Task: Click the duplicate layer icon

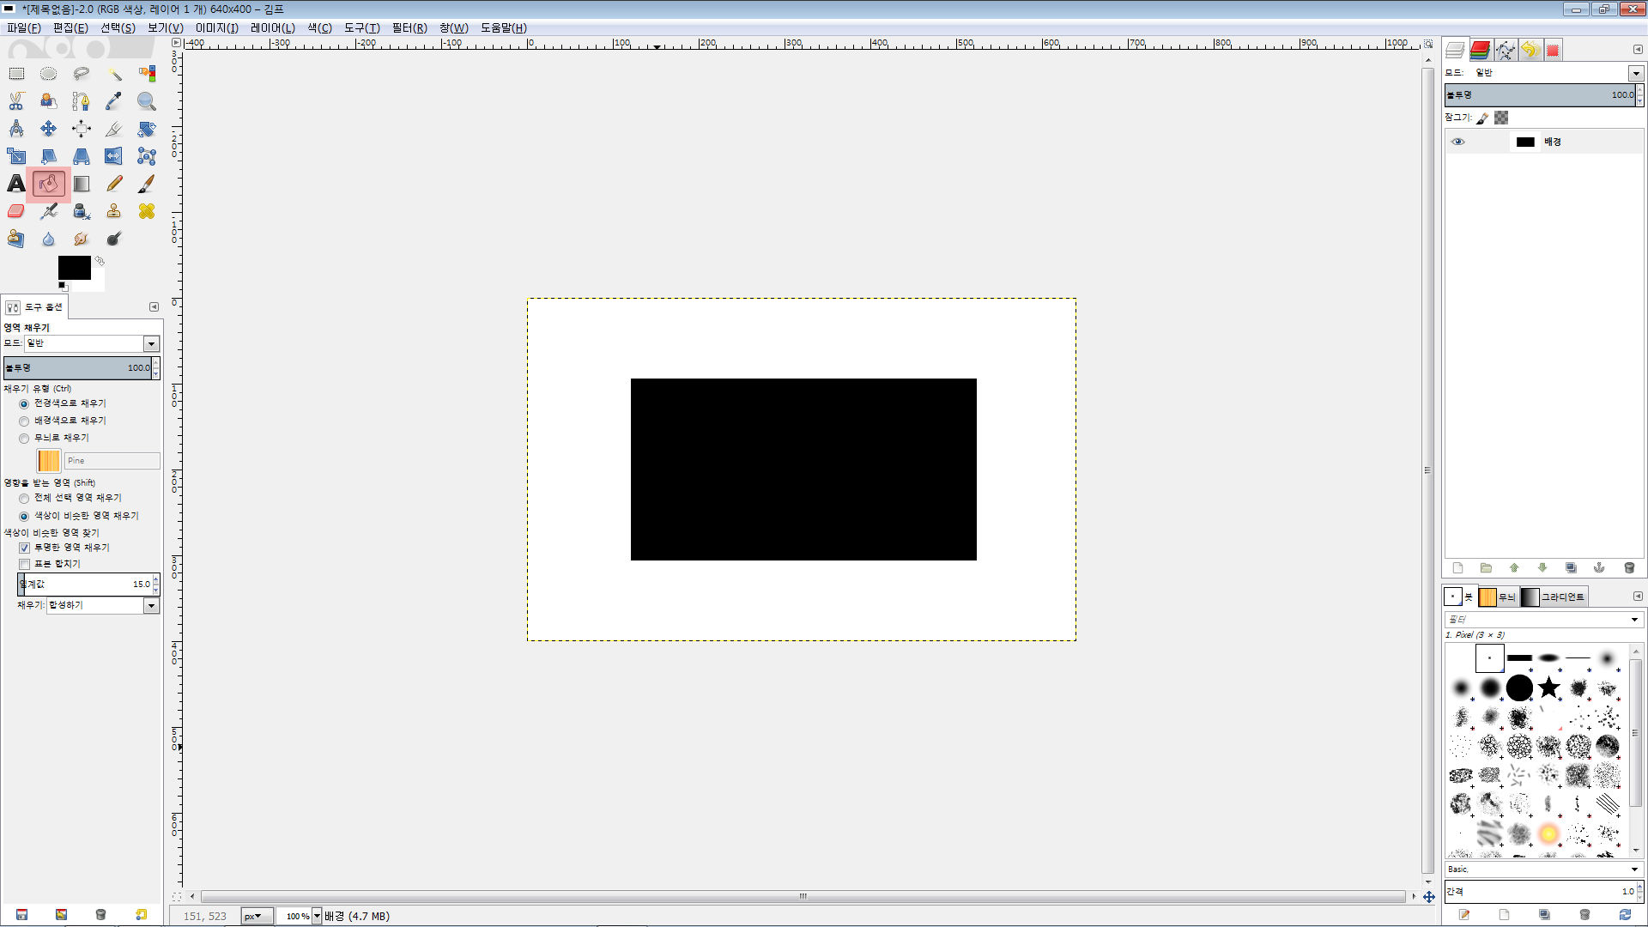Action: [1571, 568]
